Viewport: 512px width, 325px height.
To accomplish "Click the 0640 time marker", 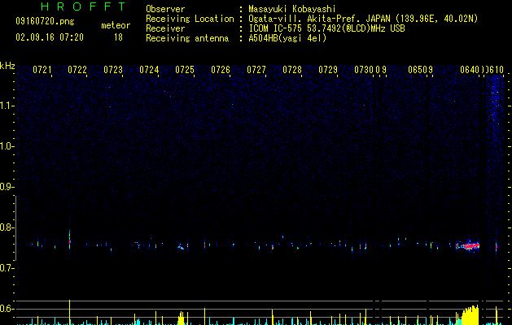I will [470, 70].
